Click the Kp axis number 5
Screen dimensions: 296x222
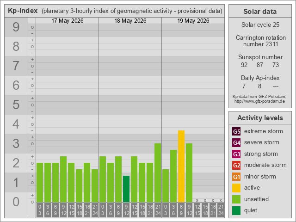[x=16, y=105]
